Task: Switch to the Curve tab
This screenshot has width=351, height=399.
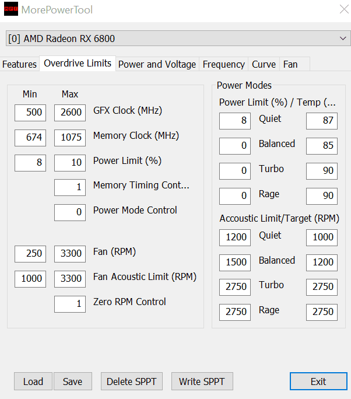Action: click(x=264, y=64)
